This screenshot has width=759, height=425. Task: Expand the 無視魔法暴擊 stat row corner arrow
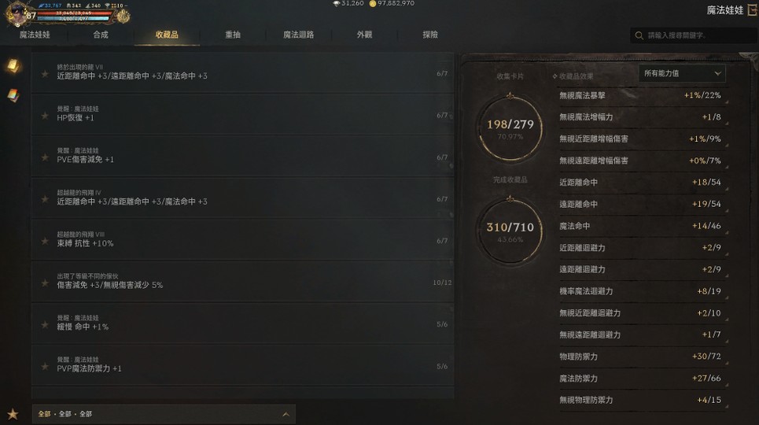(727, 102)
